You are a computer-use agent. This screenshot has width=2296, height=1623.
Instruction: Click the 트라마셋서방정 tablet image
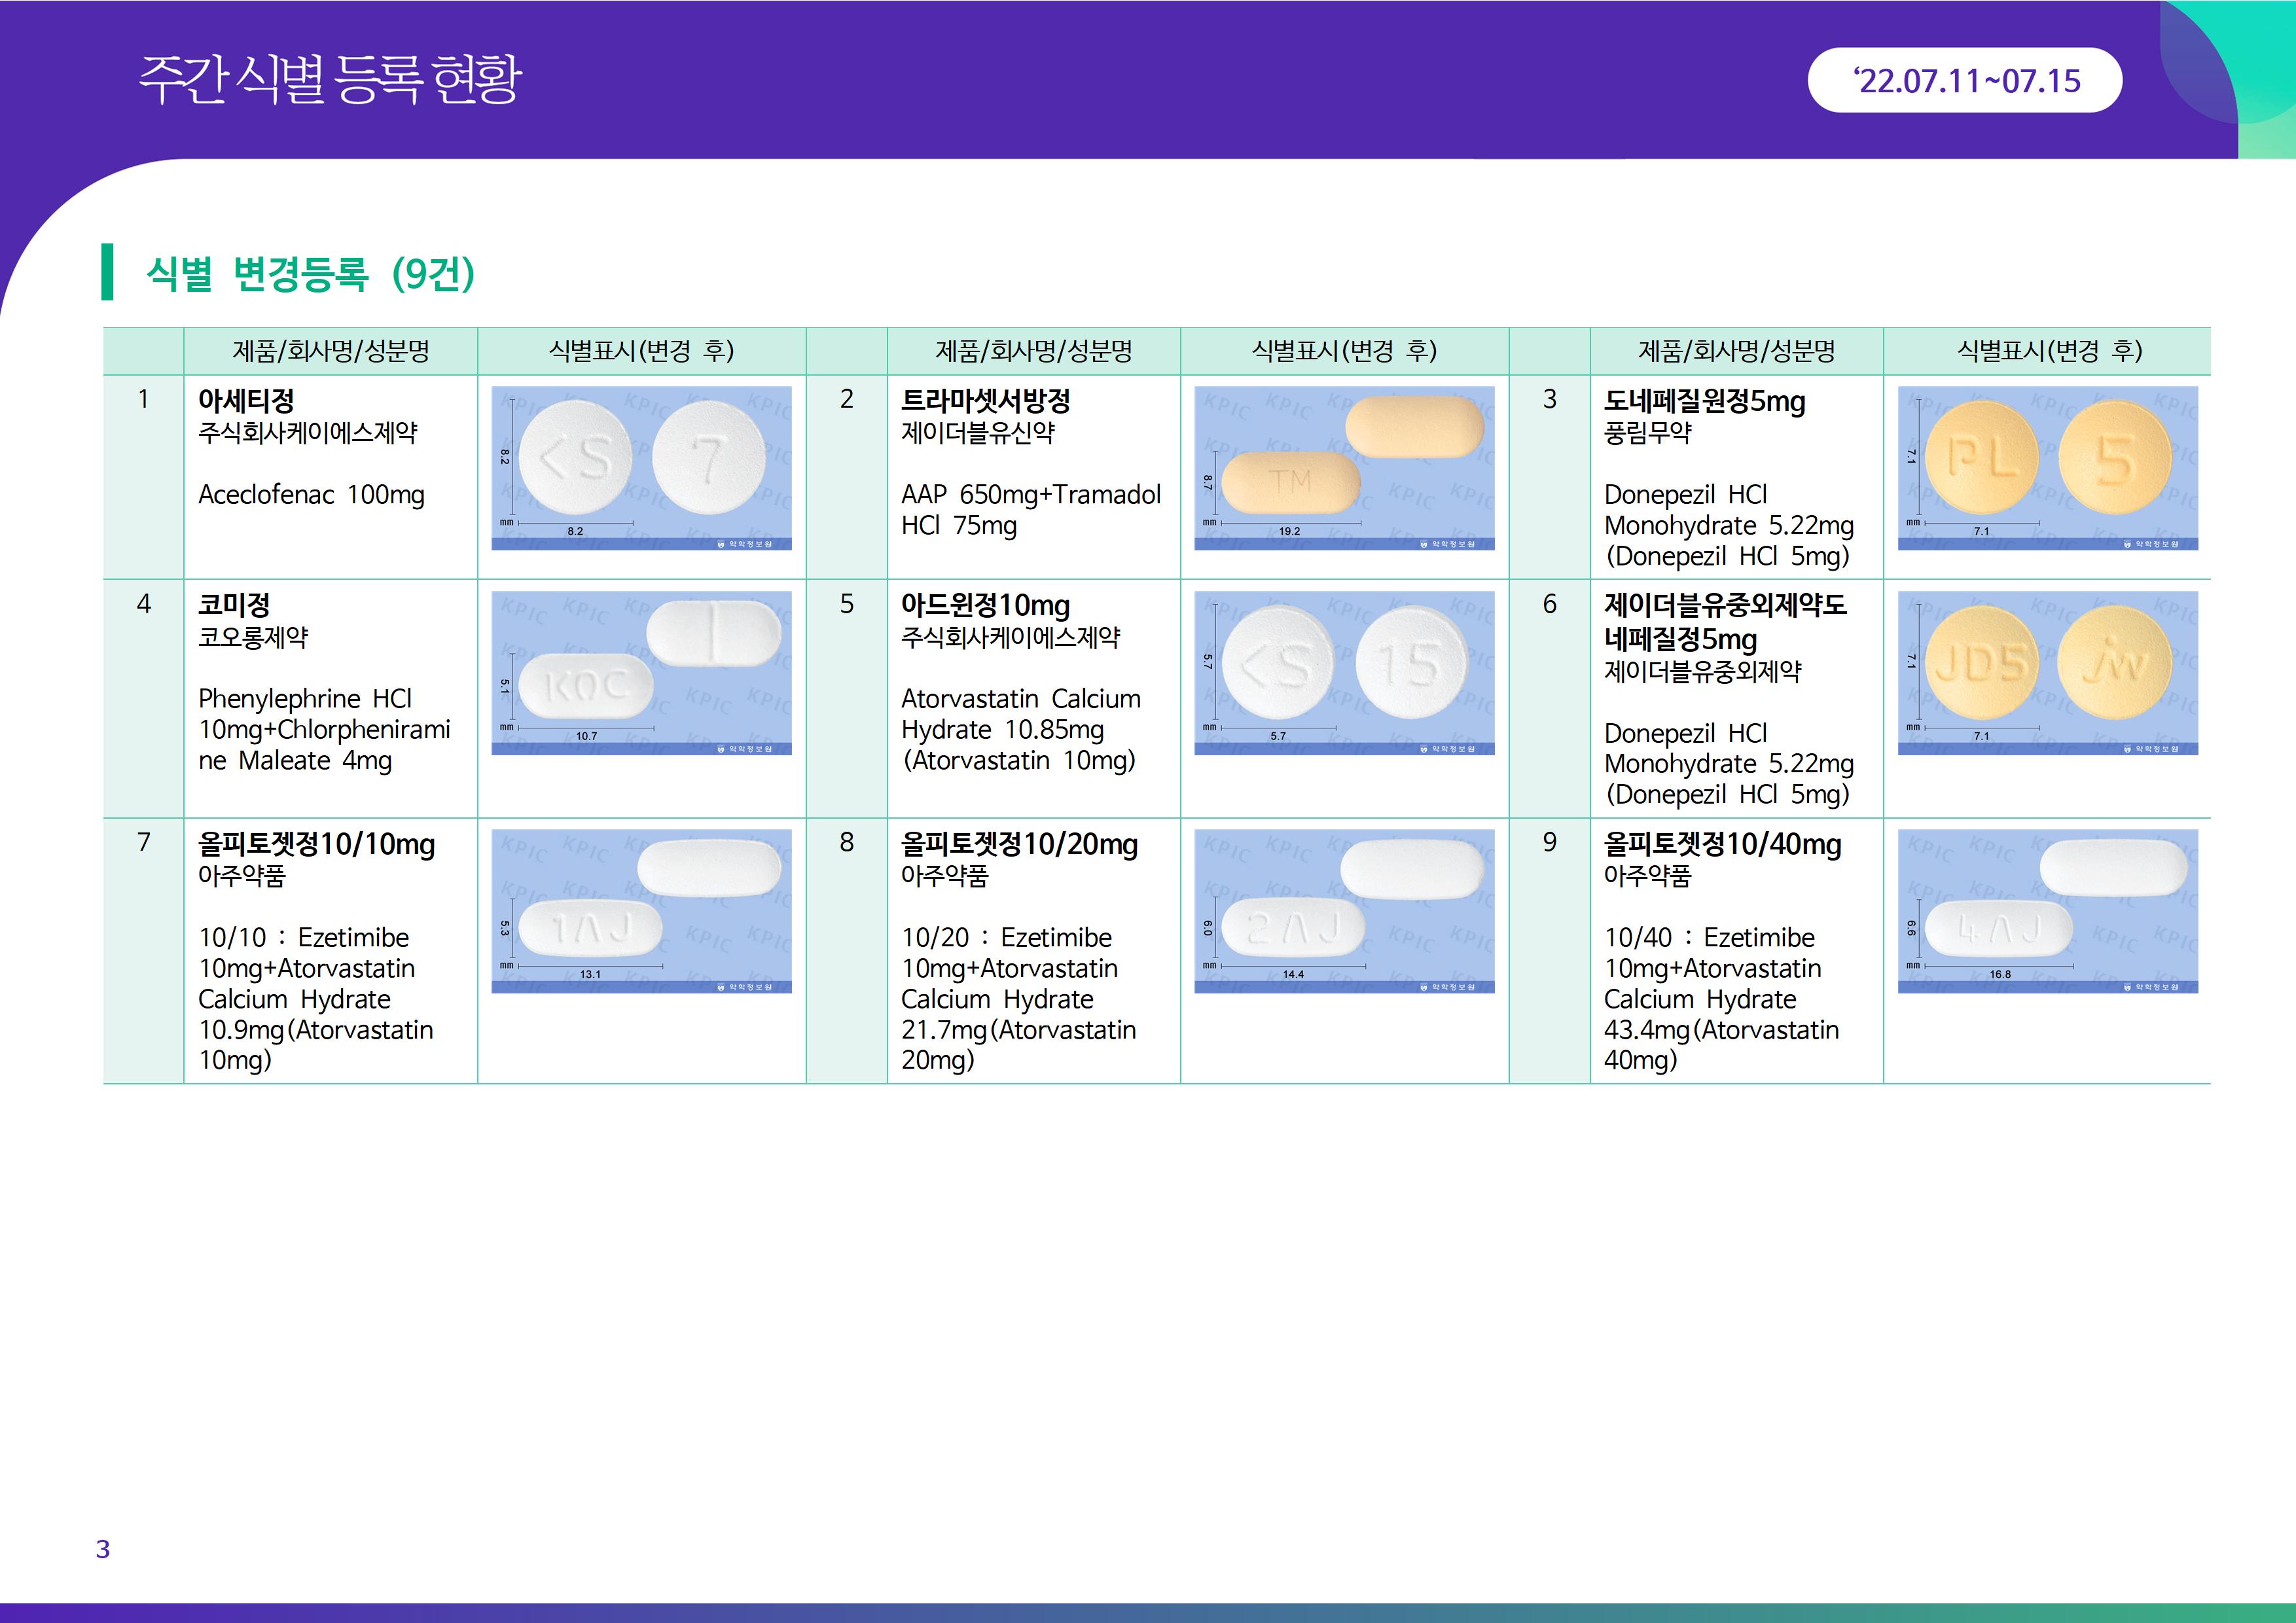[1344, 467]
